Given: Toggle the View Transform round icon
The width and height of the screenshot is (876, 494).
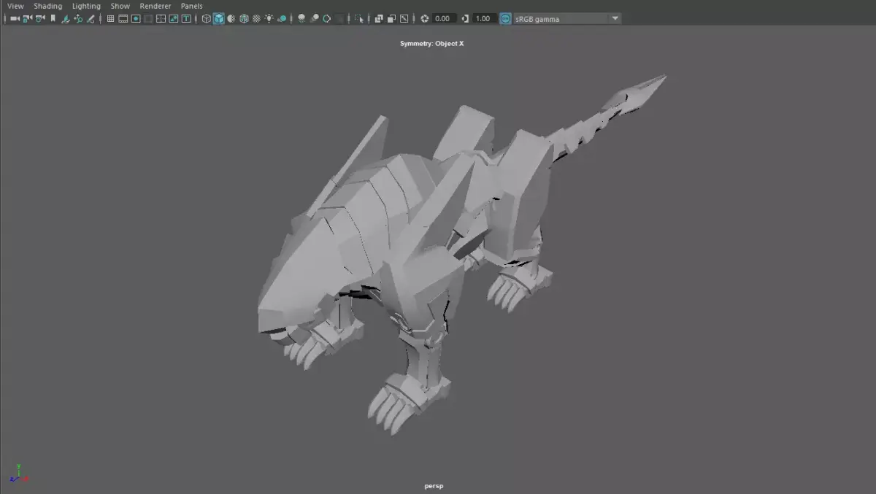Looking at the screenshot, I should click(x=506, y=18).
